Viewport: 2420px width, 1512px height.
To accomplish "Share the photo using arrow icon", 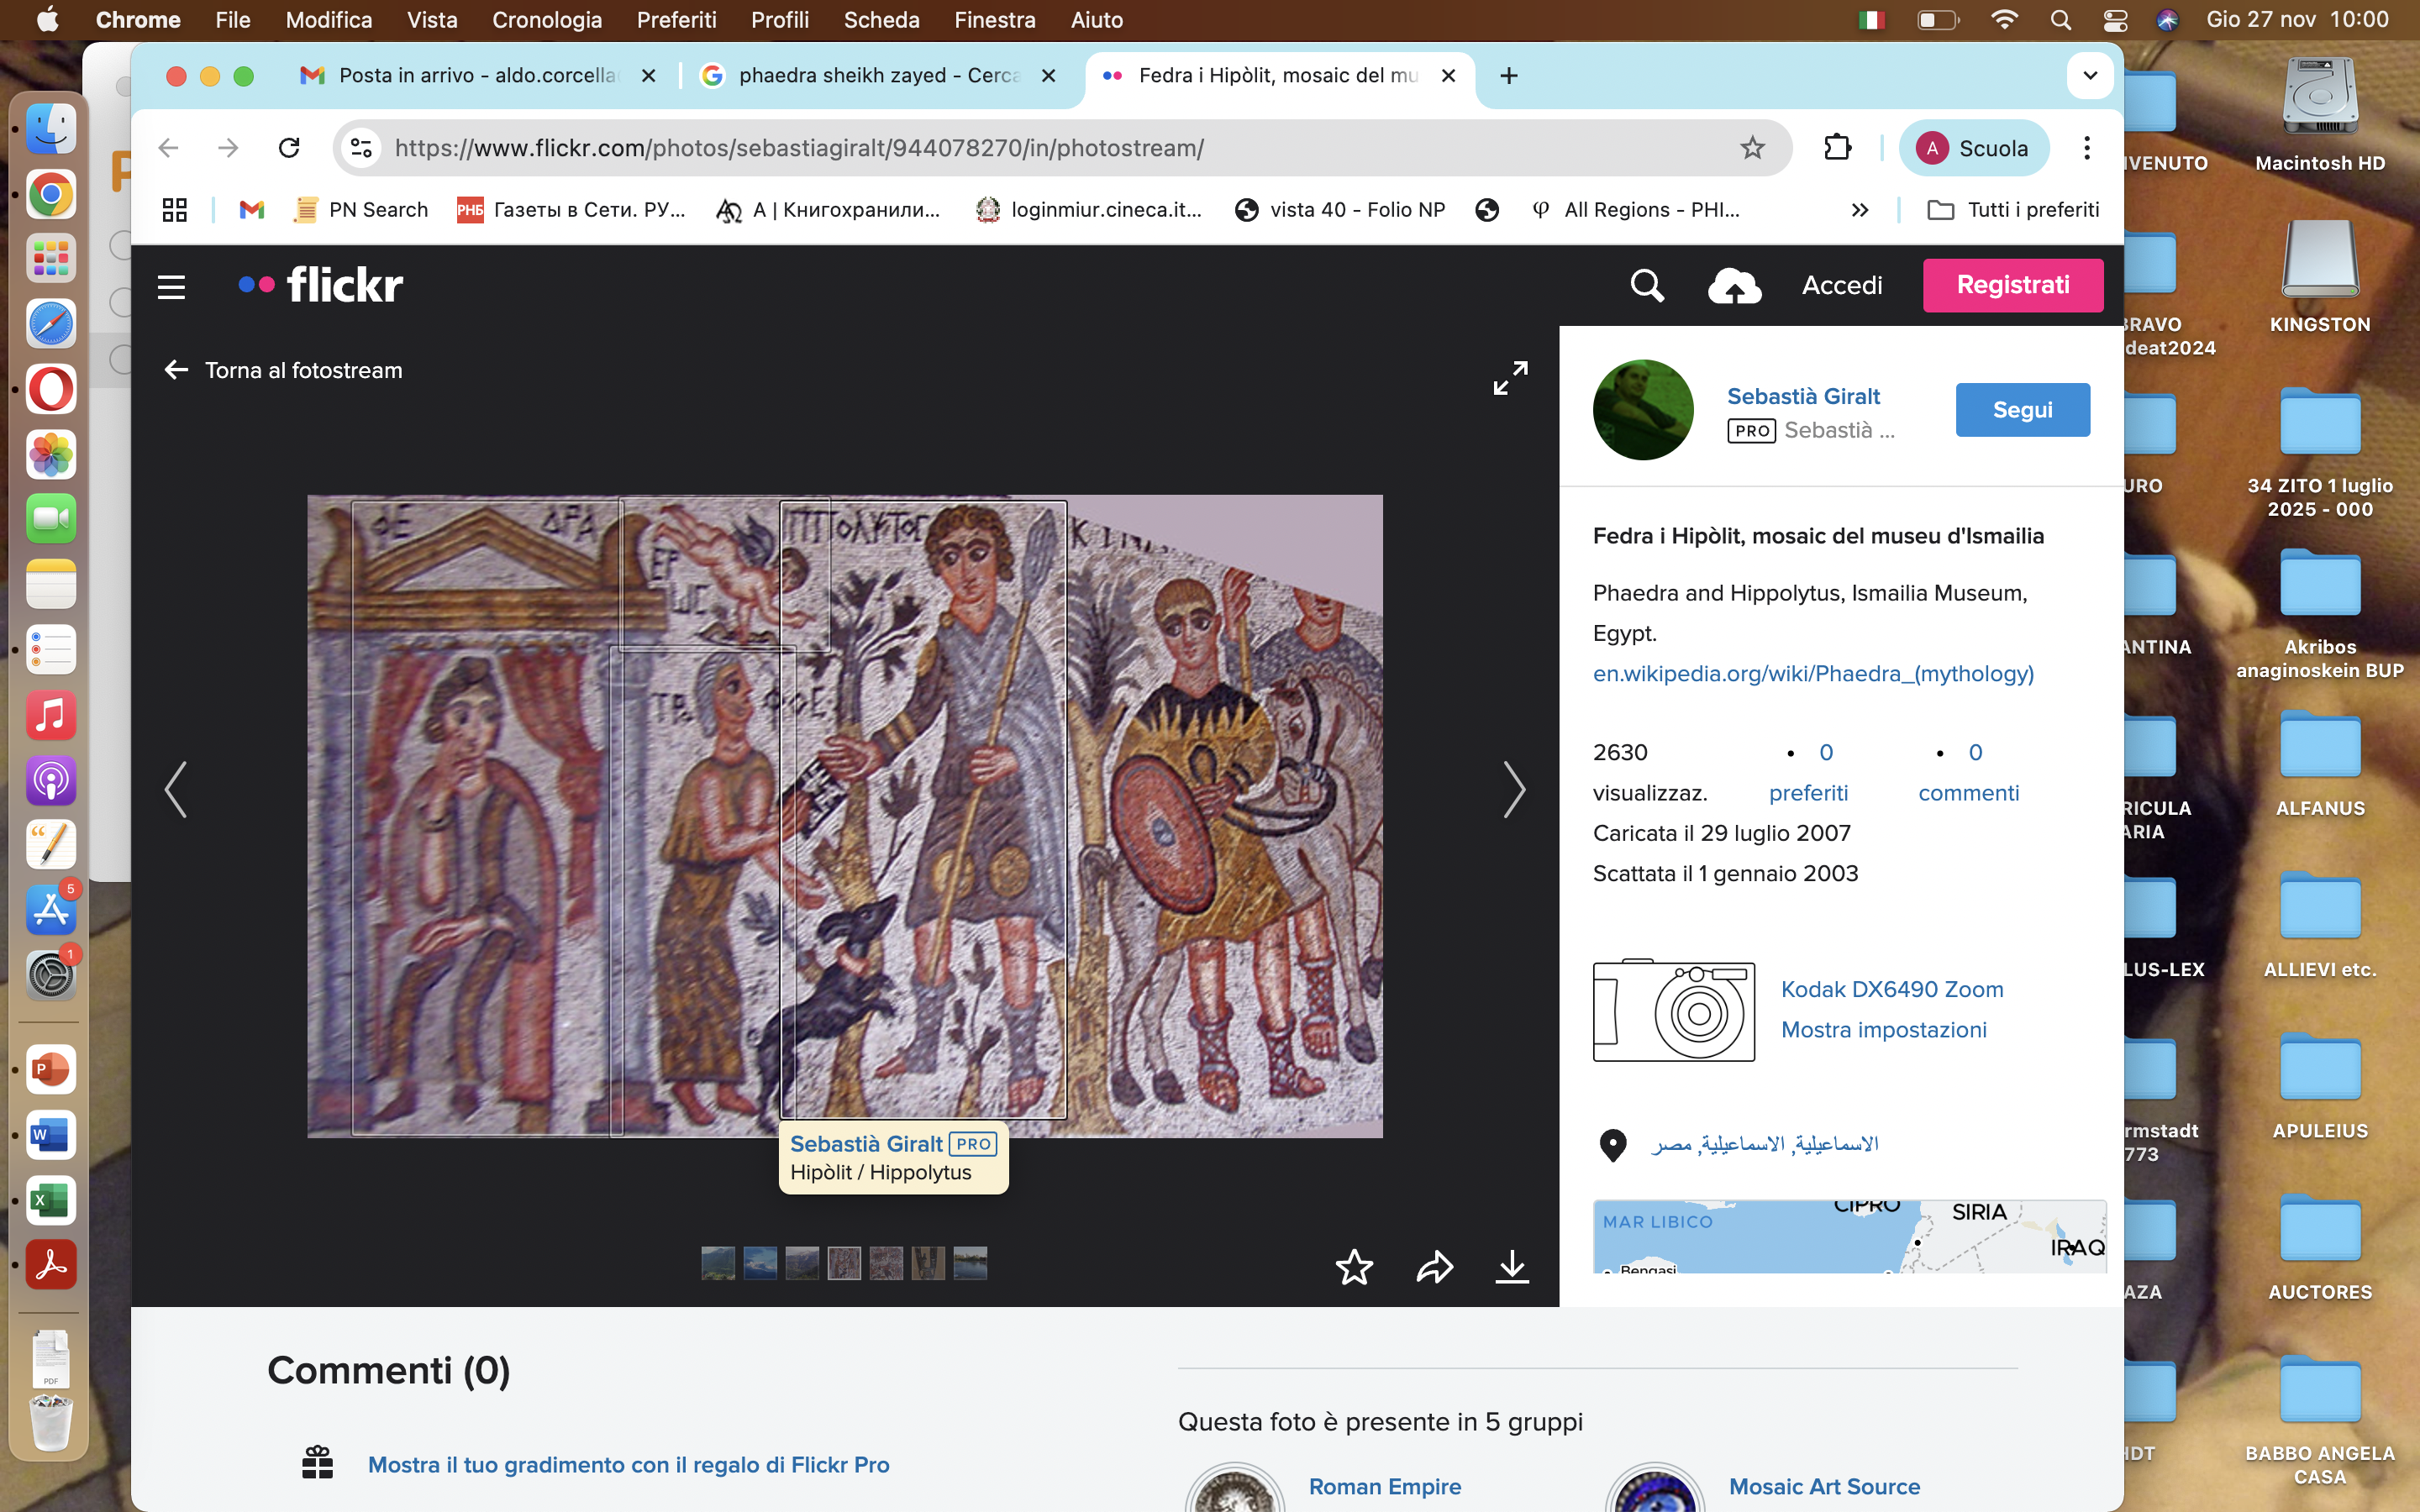I will (1434, 1267).
